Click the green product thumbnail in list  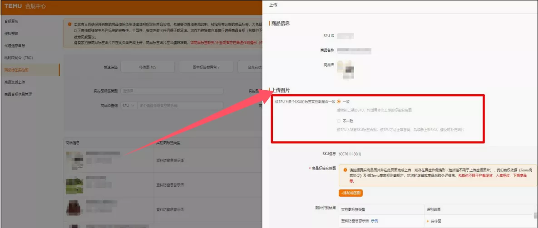point(74,185)
